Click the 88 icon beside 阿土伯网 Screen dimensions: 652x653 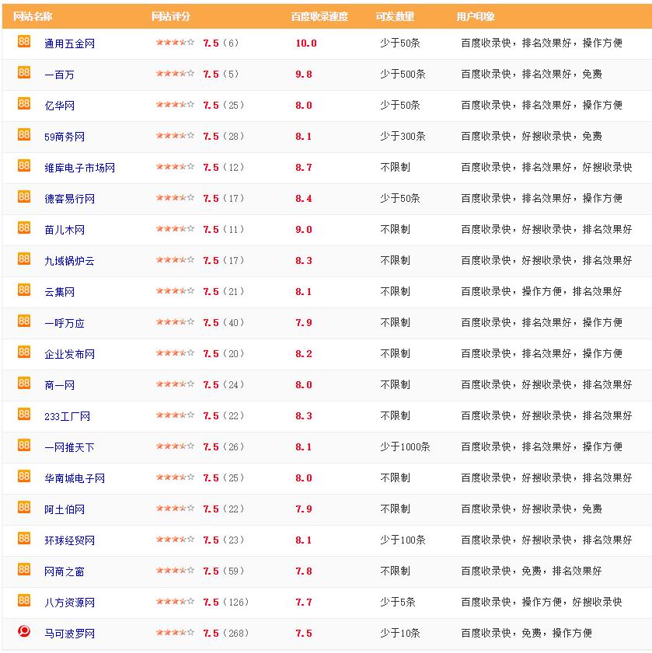click(x=24, y=508)
